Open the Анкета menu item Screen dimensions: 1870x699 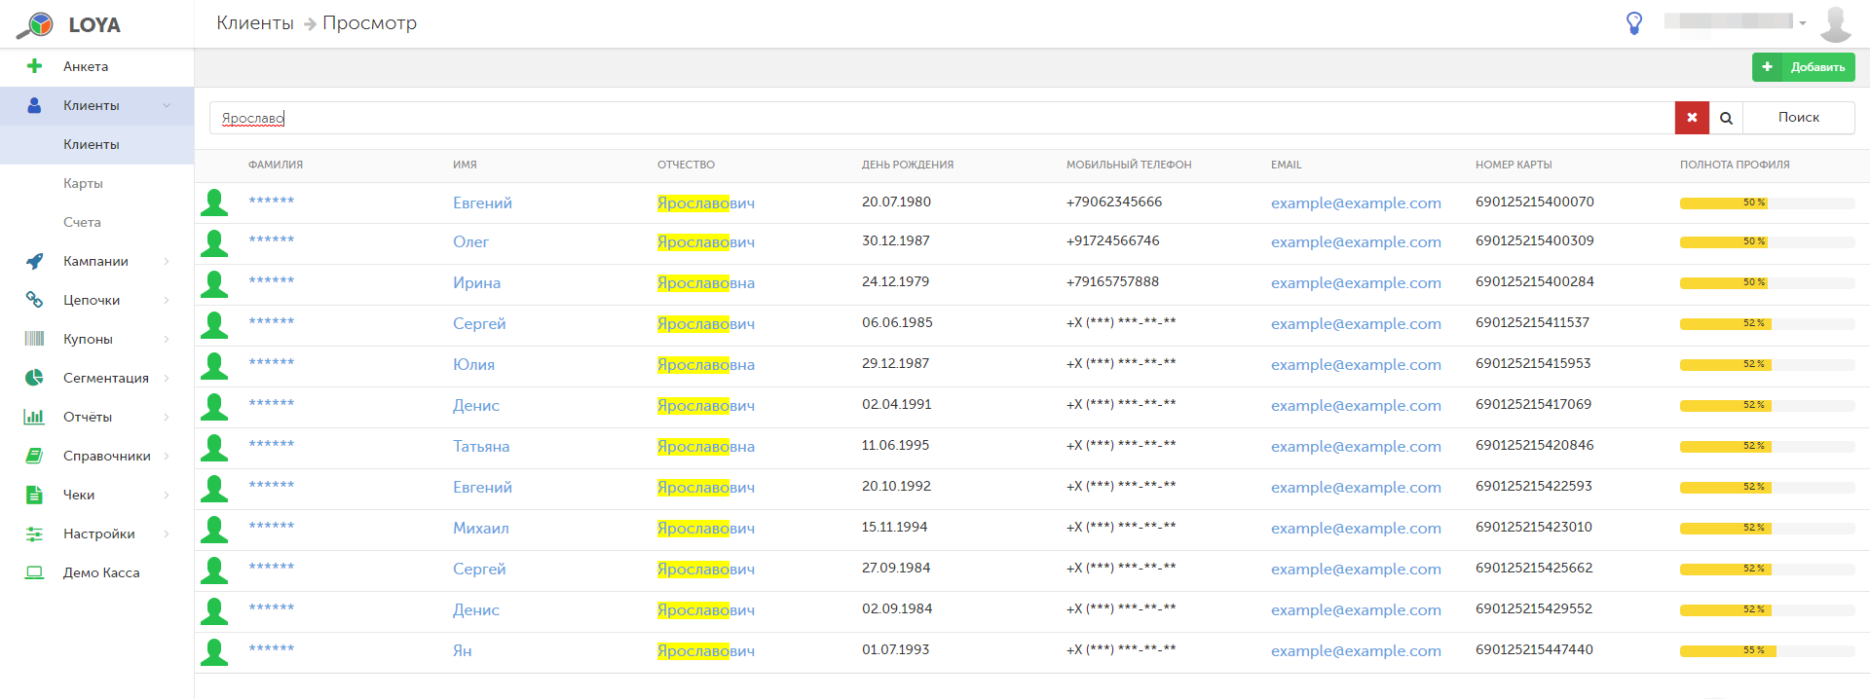tap(96, 66)
